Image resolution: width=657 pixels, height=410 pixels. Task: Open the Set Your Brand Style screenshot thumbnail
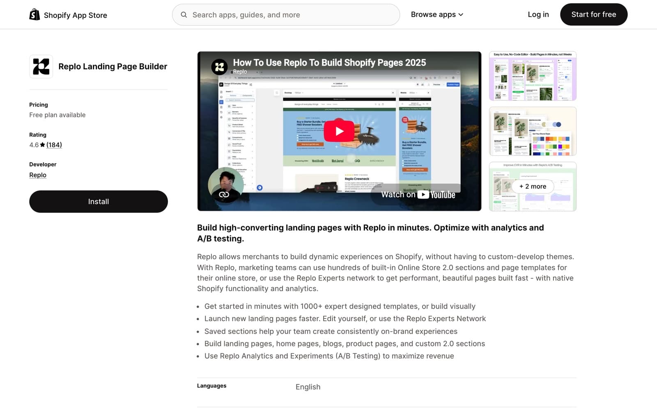tap(533, 131)
